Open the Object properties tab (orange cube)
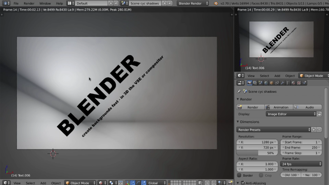Viewport: 329px width, 185px height. [271, 83]
